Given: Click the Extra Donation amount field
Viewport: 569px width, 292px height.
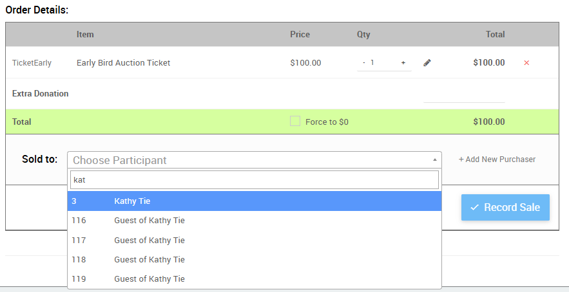Looking at the screenshot, I should (464, 95).
